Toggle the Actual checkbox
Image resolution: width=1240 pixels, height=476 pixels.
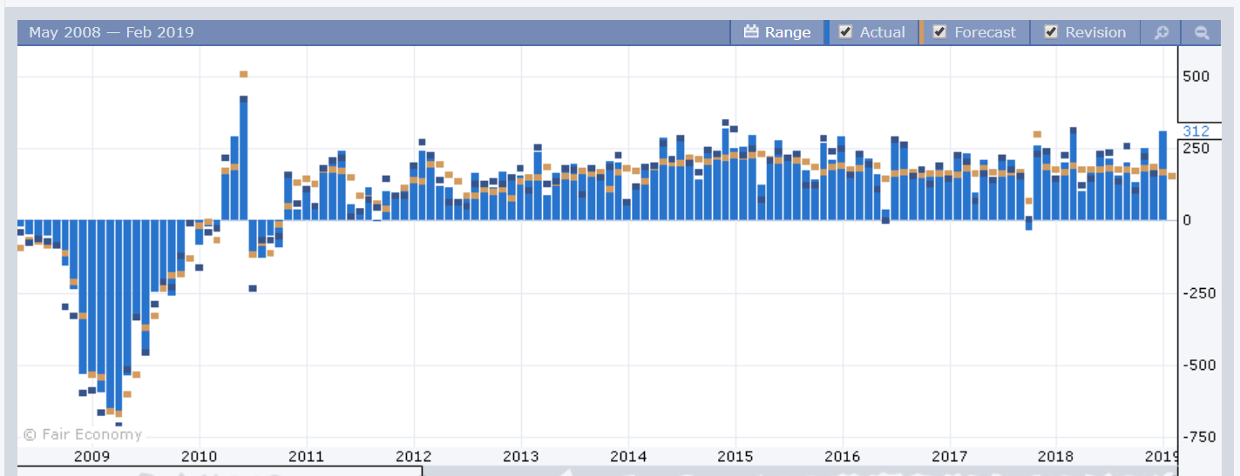point(844,32)
